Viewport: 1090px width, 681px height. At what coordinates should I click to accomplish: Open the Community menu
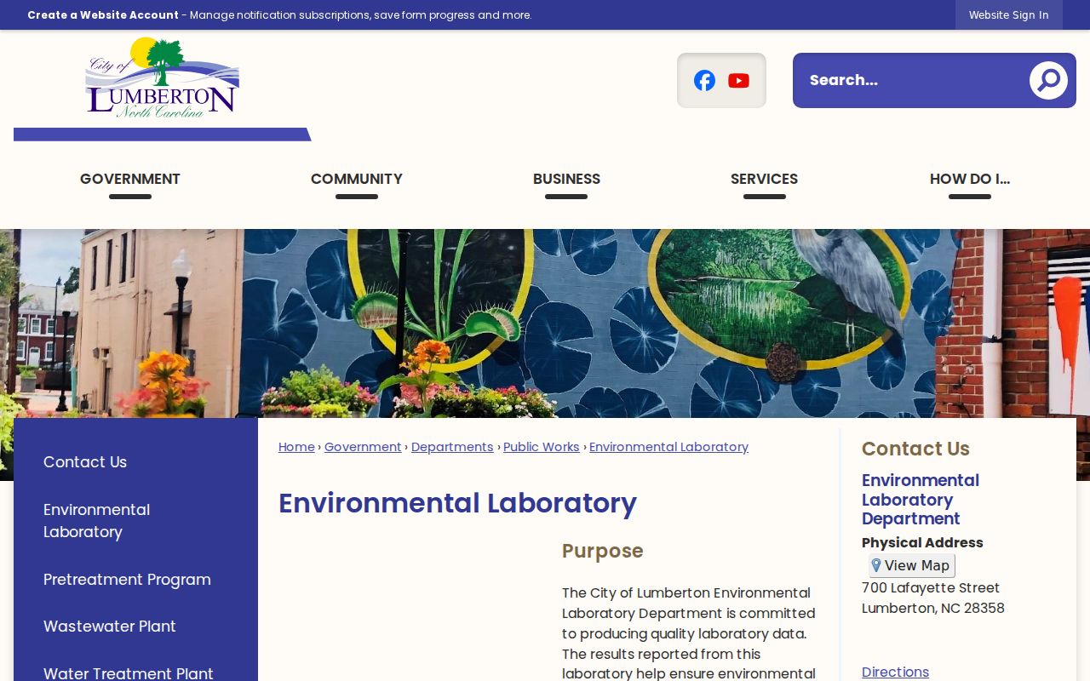[x=357, y=179]
